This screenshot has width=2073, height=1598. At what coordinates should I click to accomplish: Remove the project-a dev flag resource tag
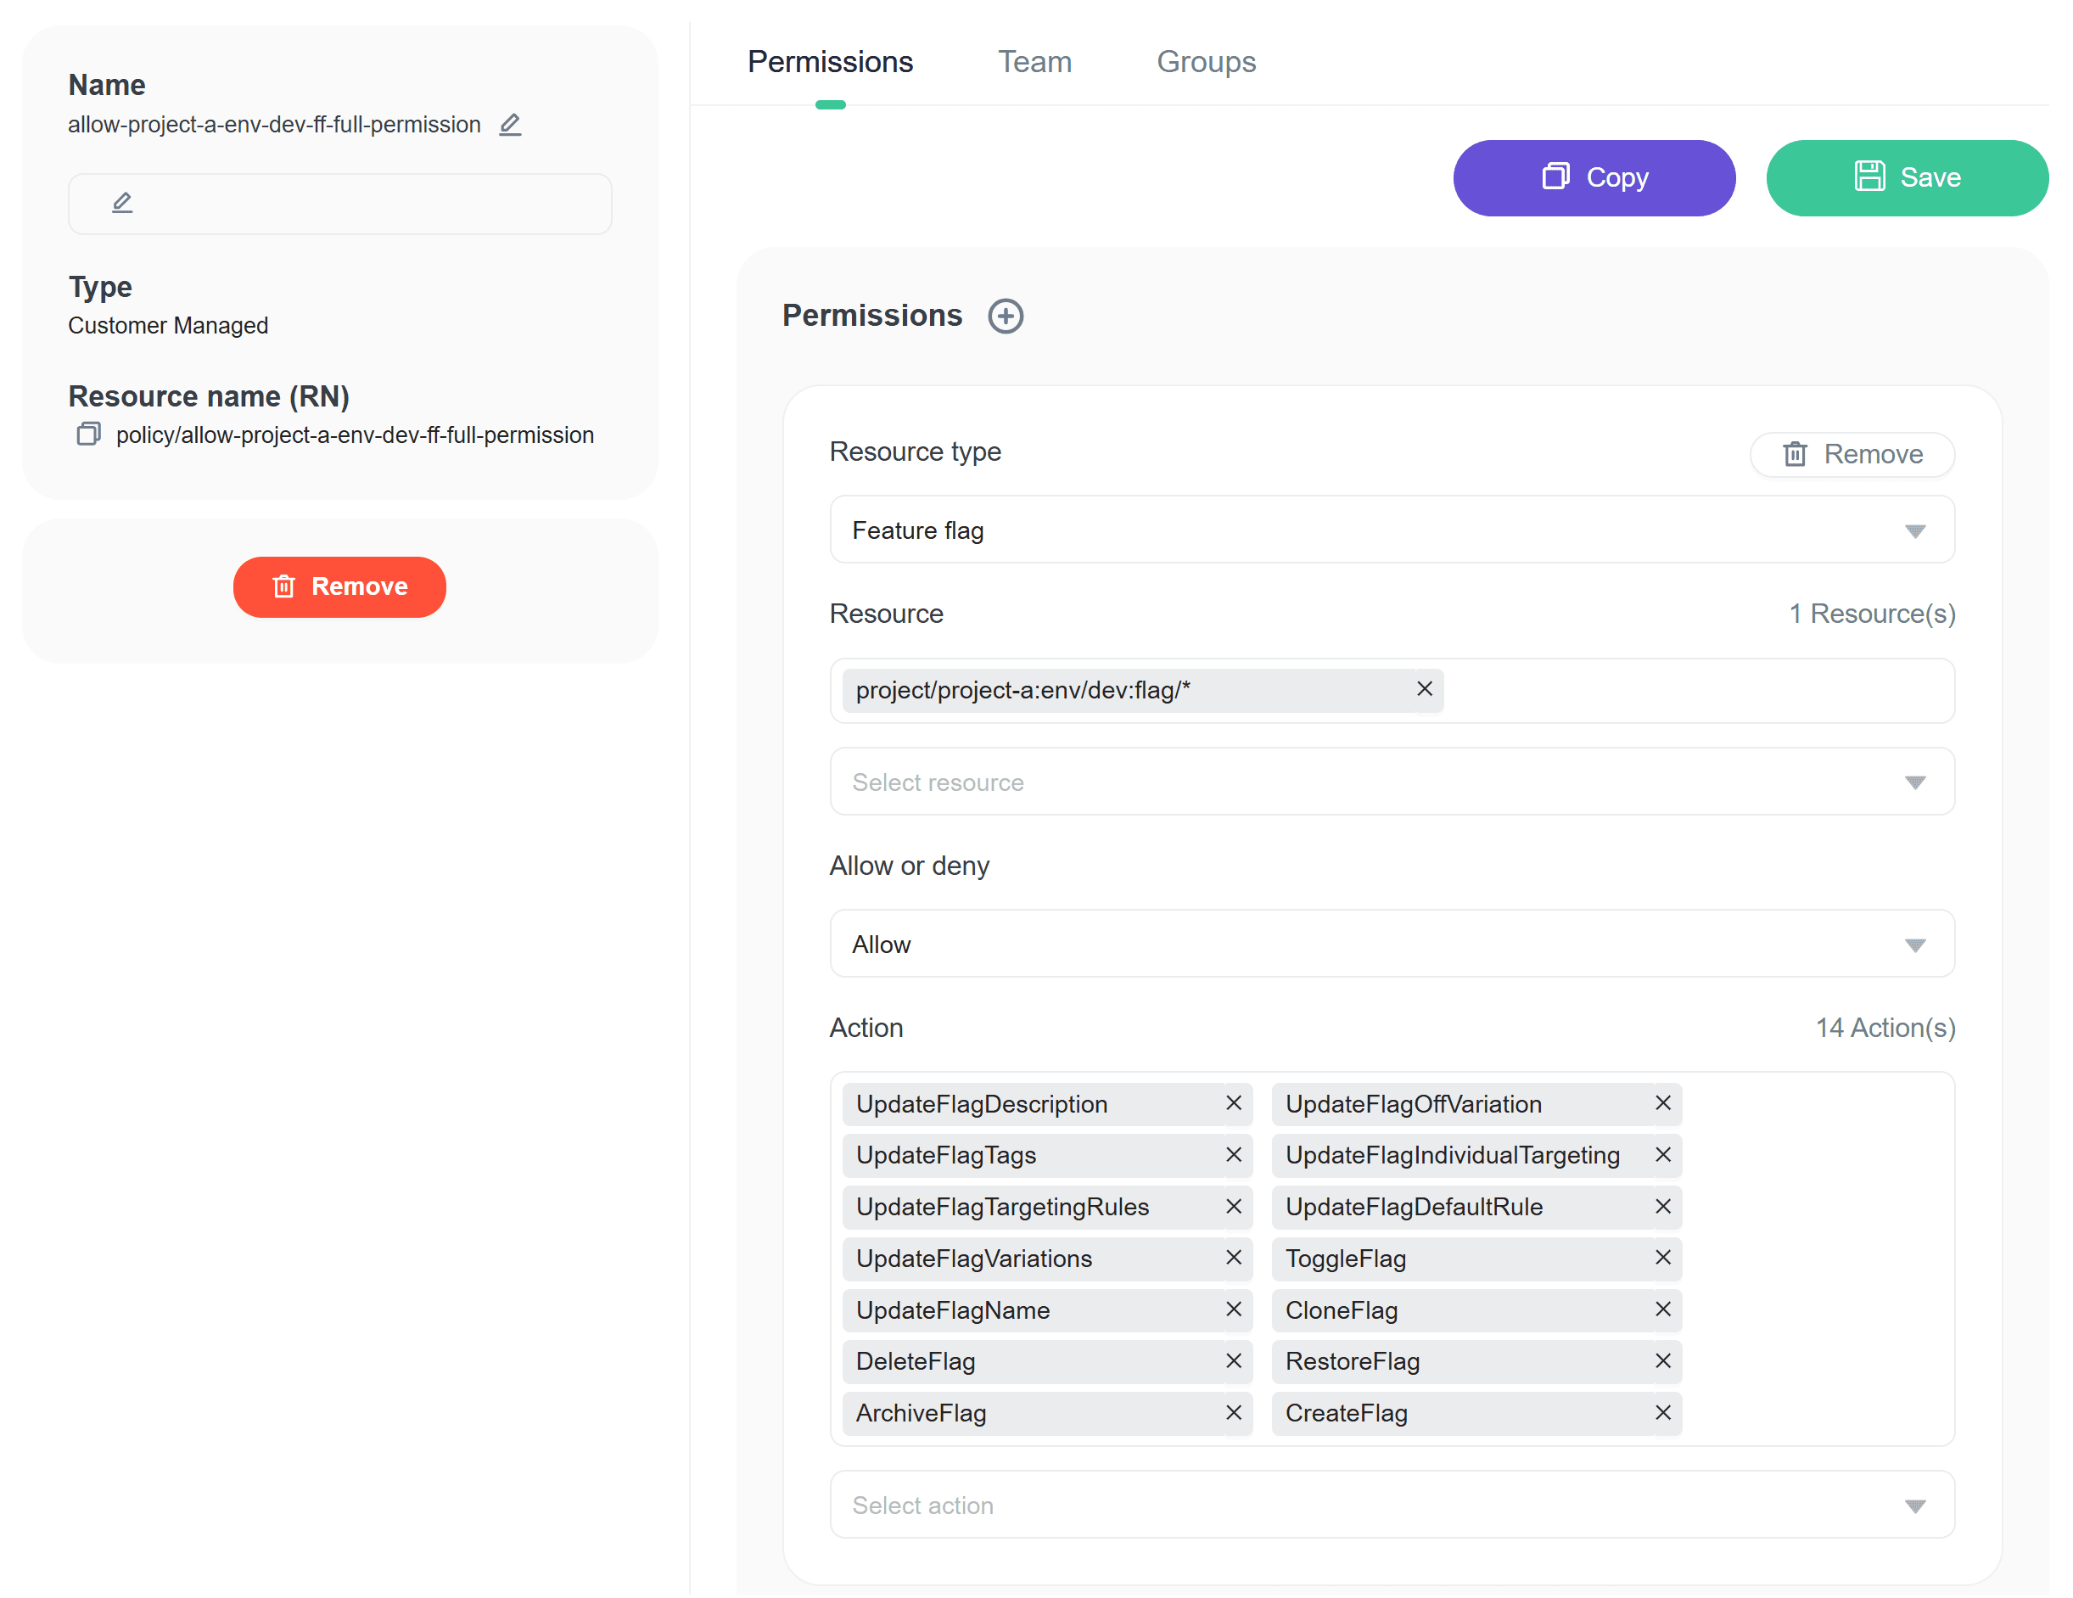[x=1424, y=689]
